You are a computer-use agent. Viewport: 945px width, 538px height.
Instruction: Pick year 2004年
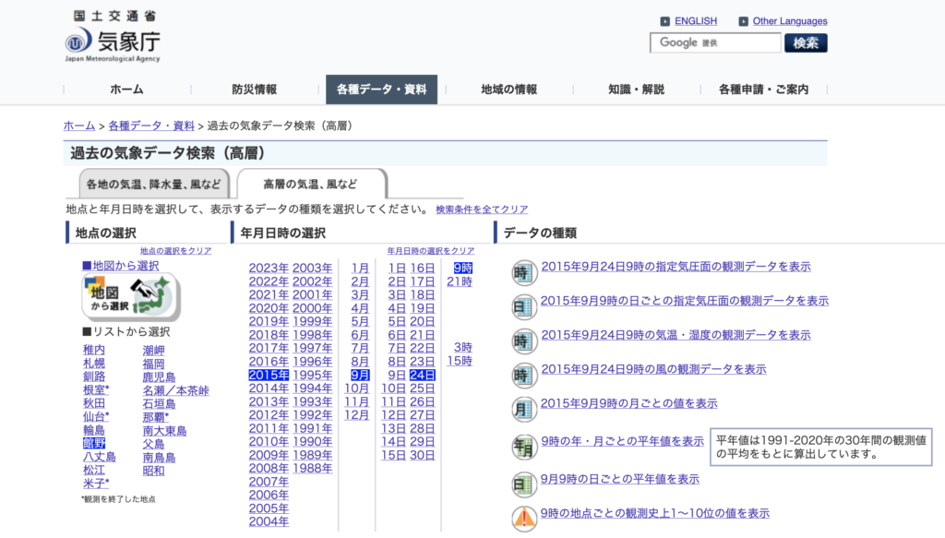pyautogui.click(x=269, y=521)
